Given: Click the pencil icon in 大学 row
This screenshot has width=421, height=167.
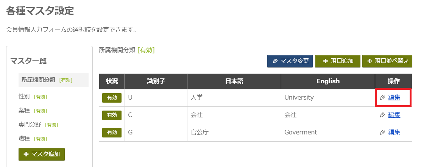Looking at the screenshot, I should 383,98.
